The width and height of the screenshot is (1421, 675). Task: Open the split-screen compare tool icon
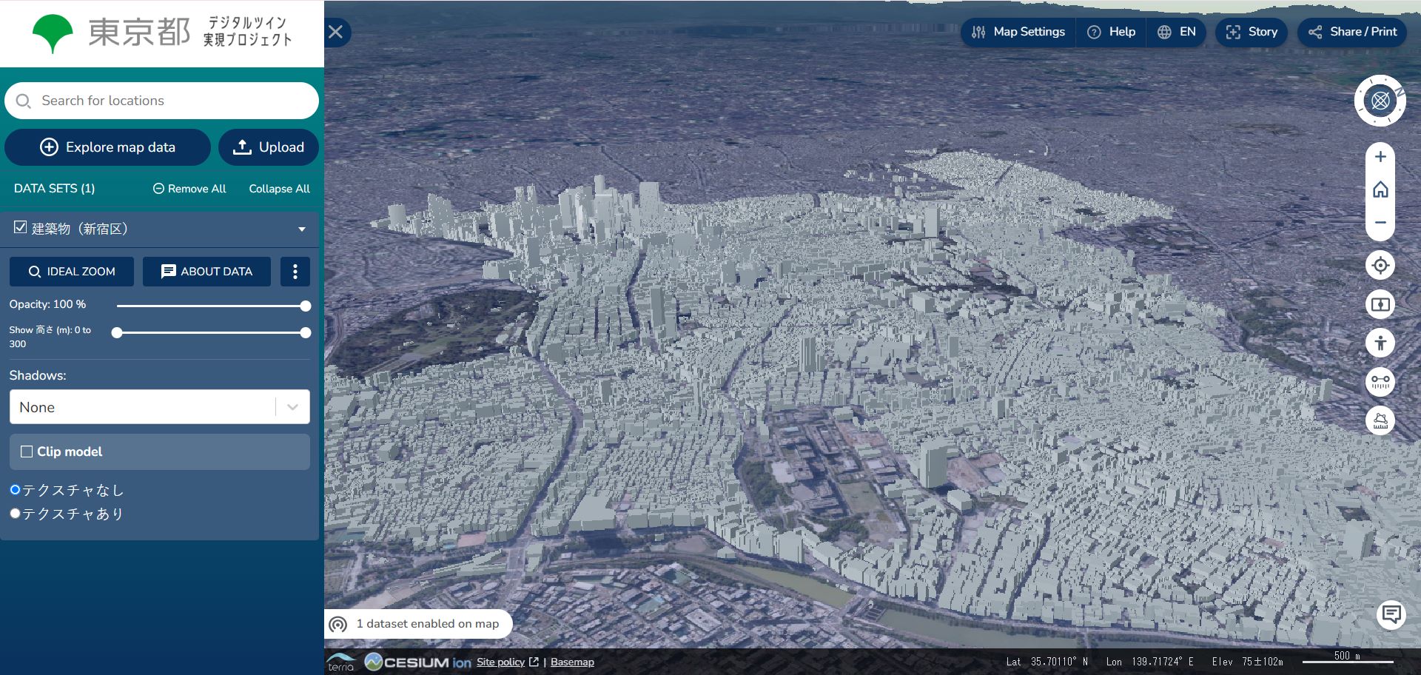click(1380, 304)
